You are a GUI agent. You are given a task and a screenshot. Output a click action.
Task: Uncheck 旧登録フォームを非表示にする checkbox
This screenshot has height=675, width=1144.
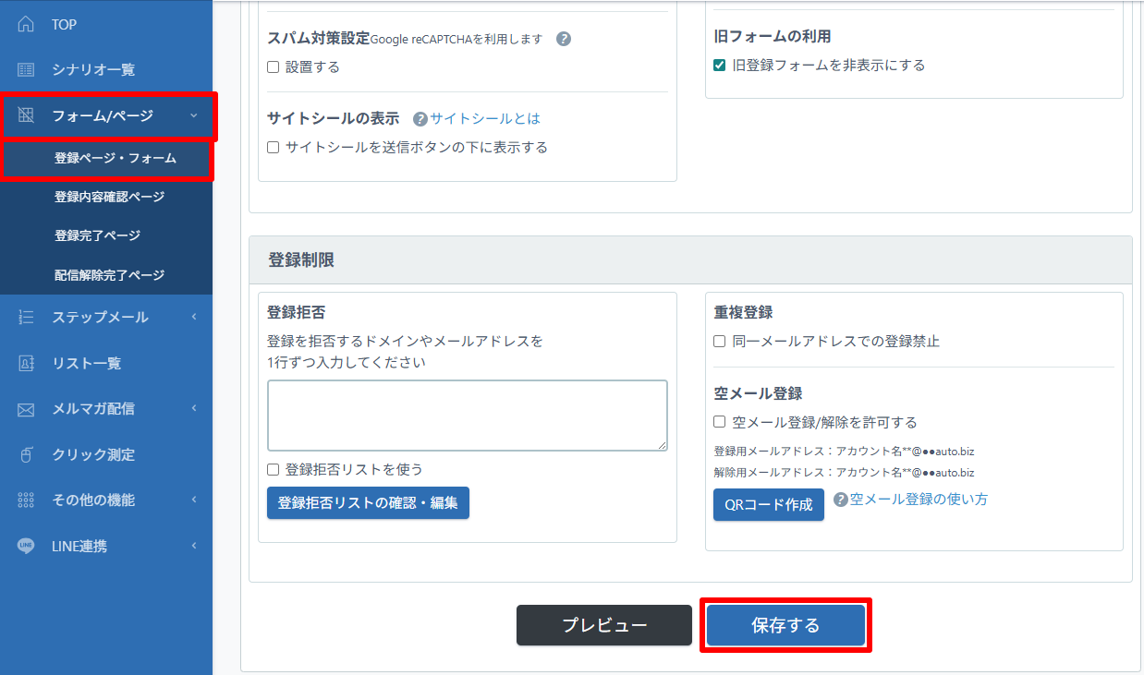coord(720,66)
